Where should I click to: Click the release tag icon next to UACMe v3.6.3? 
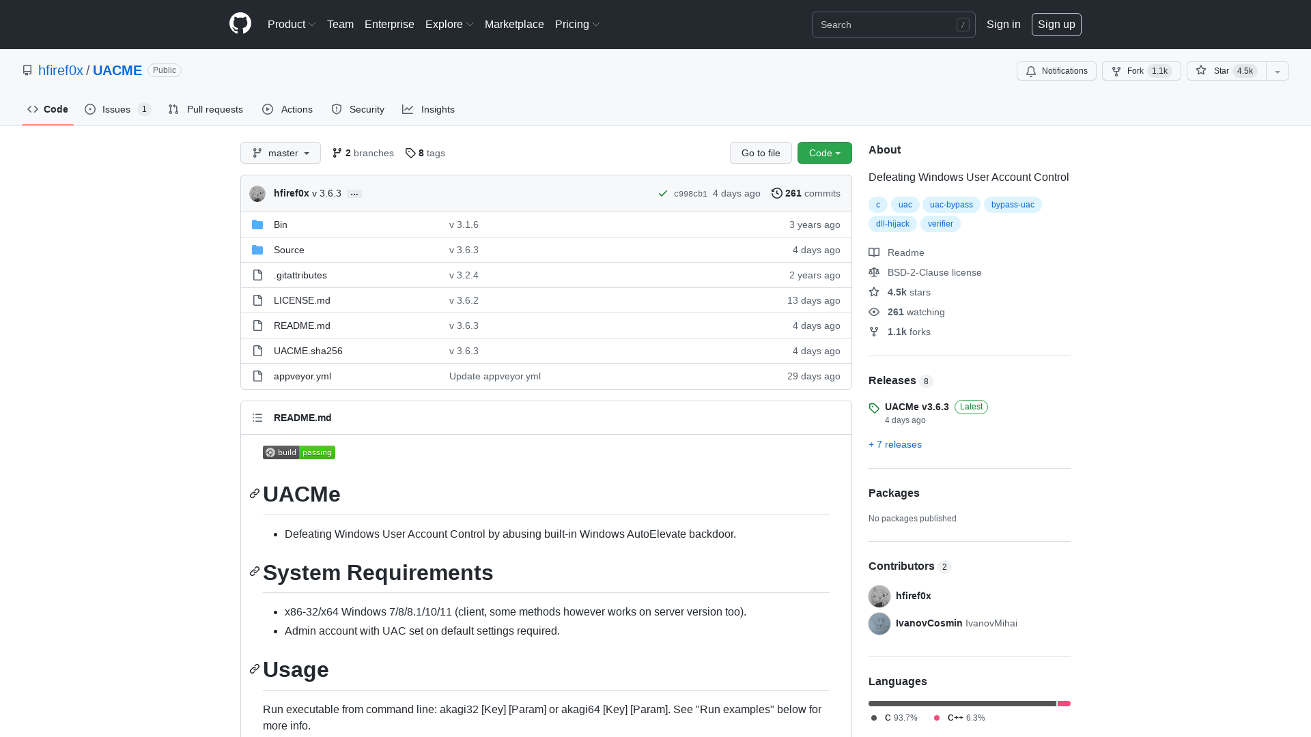[x=874, y=408]
